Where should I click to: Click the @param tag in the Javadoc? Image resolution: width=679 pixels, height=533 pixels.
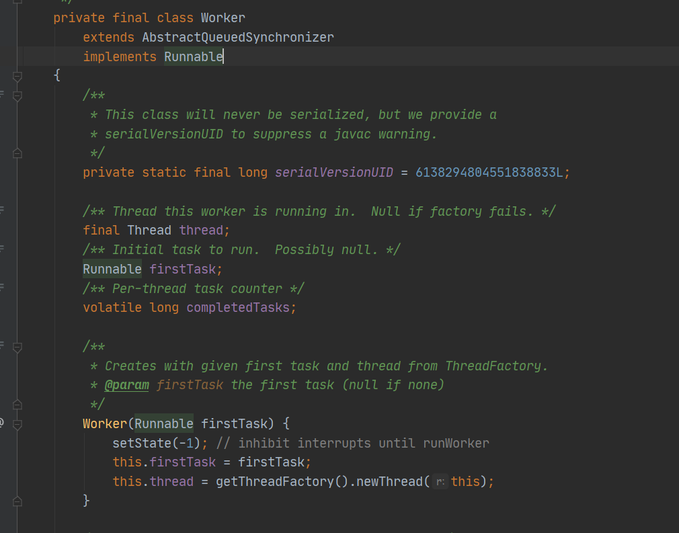point(126,385)
